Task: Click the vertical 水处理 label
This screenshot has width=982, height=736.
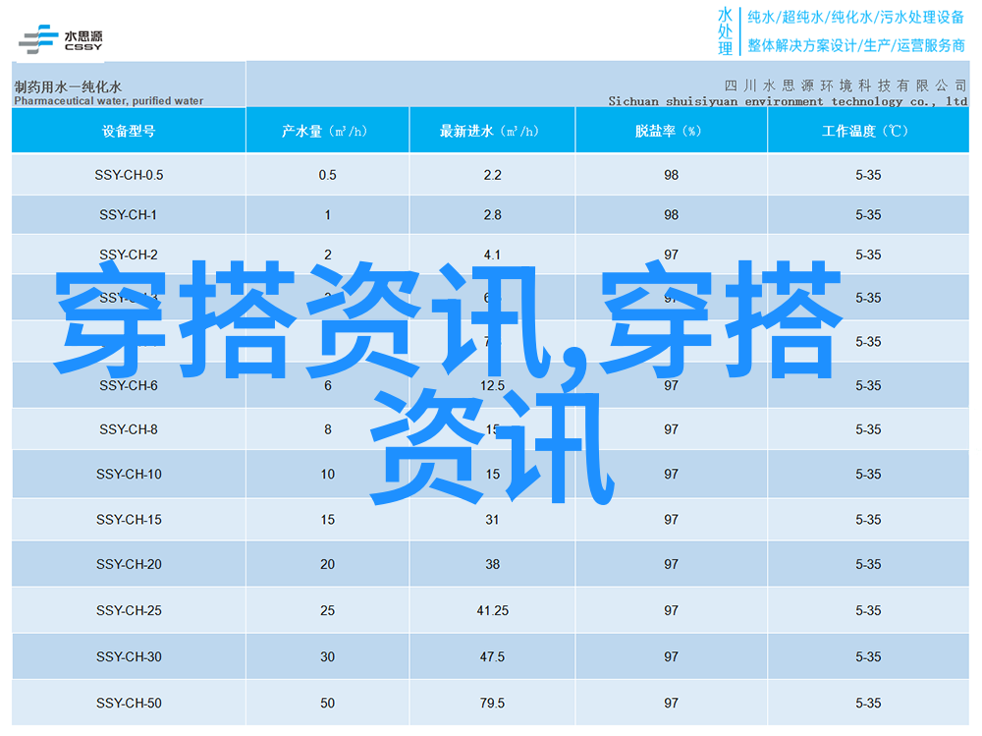Action: 725,31
